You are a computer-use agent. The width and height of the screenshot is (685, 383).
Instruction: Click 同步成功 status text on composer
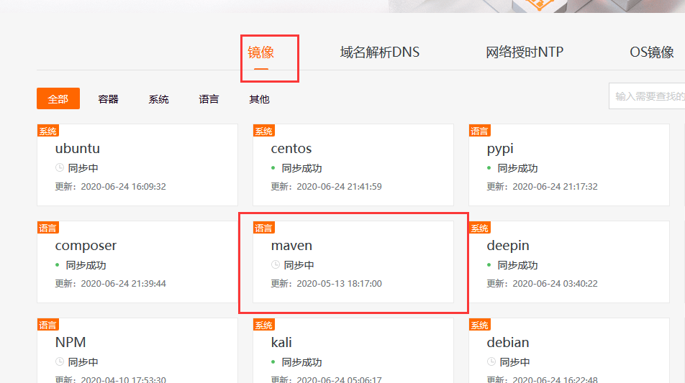pos(86,265)
